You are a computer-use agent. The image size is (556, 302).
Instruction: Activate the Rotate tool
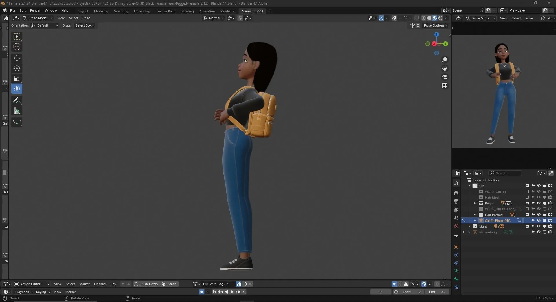pos(17,69)
